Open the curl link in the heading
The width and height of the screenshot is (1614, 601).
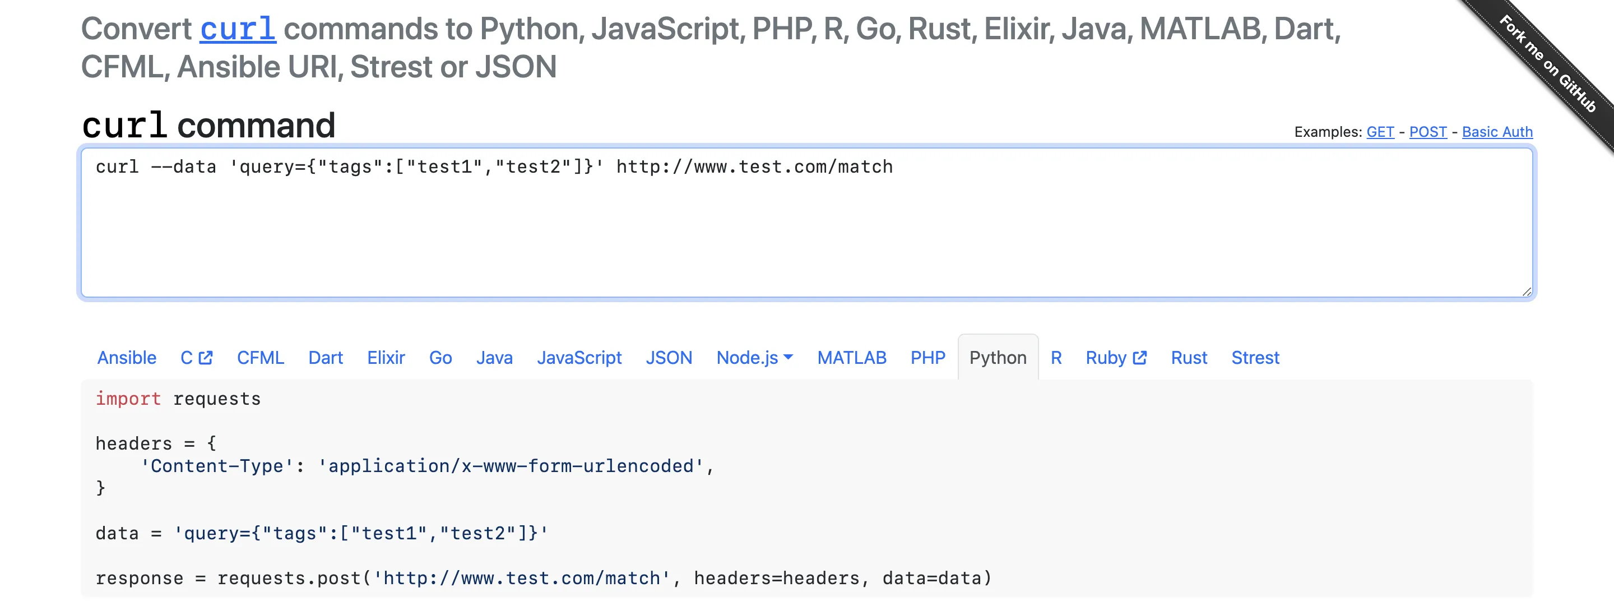tap(238, 29)
